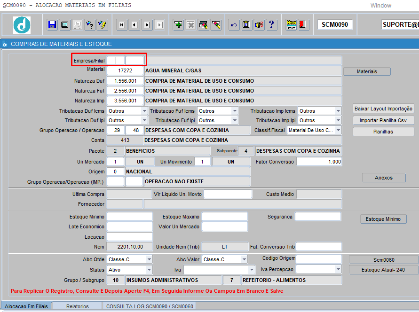The width and height of the screenshot is (419, 312).
Task: Click the Estoque Atual- 240 button
Action: pos(383,270)
